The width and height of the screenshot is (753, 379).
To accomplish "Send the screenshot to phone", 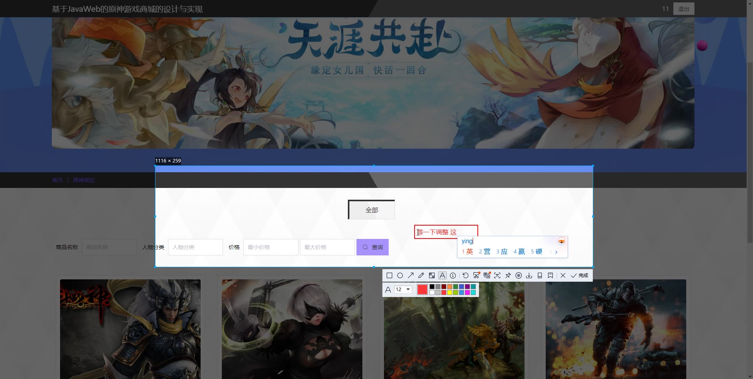I will [540, 275].
